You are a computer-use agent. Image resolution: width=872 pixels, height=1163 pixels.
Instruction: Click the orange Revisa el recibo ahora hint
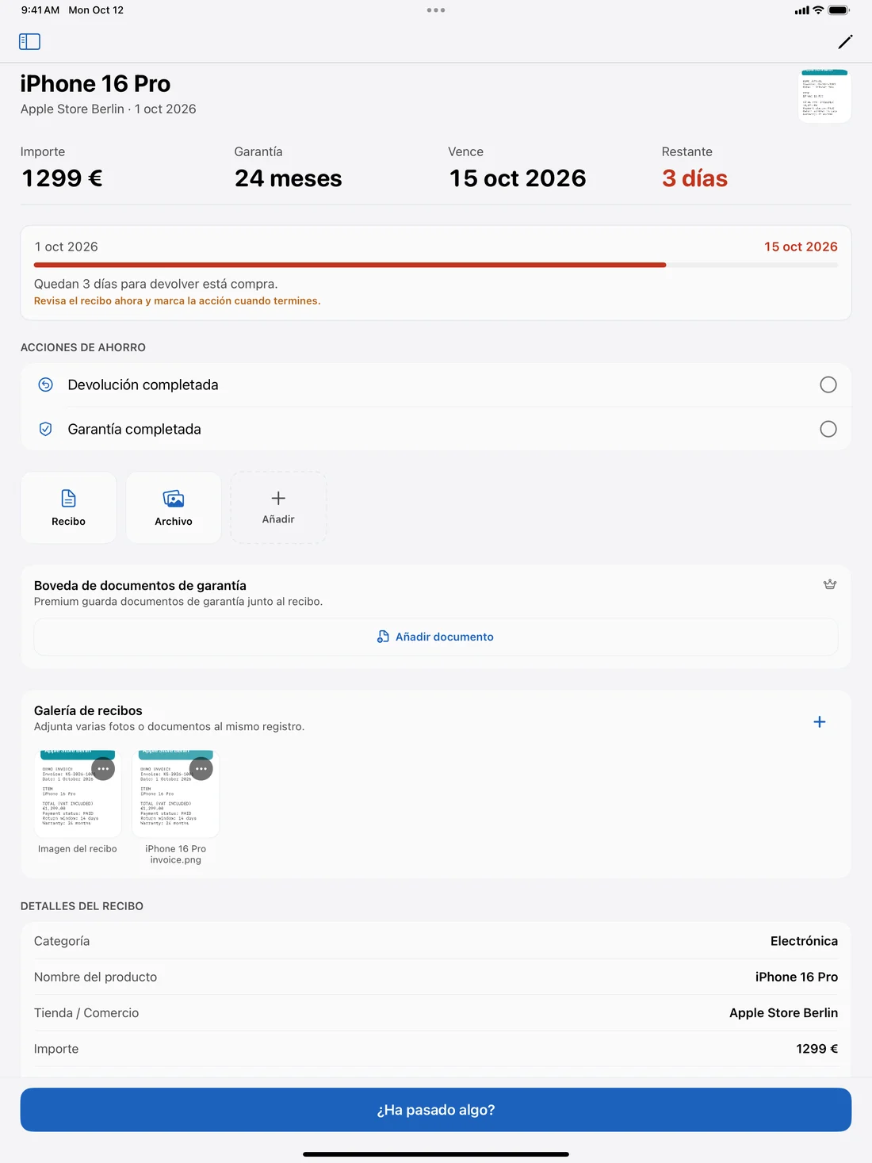(177, 301)
